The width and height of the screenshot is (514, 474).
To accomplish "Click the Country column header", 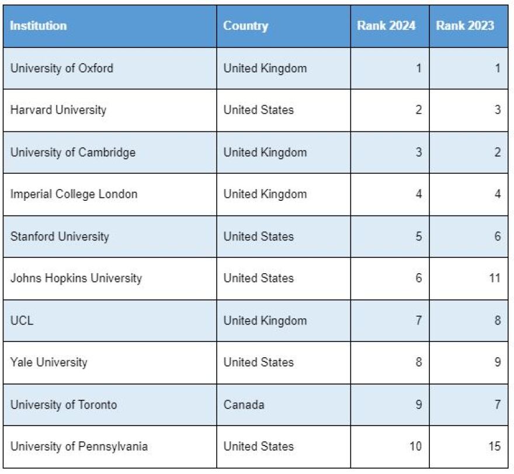I will click(x=246, y=26).
